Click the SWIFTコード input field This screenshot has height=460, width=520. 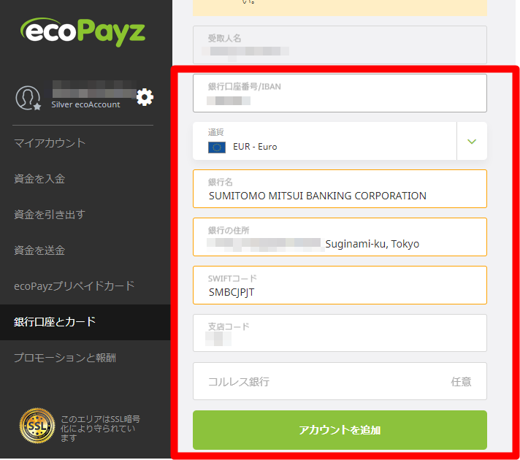(x=340, y=285)
